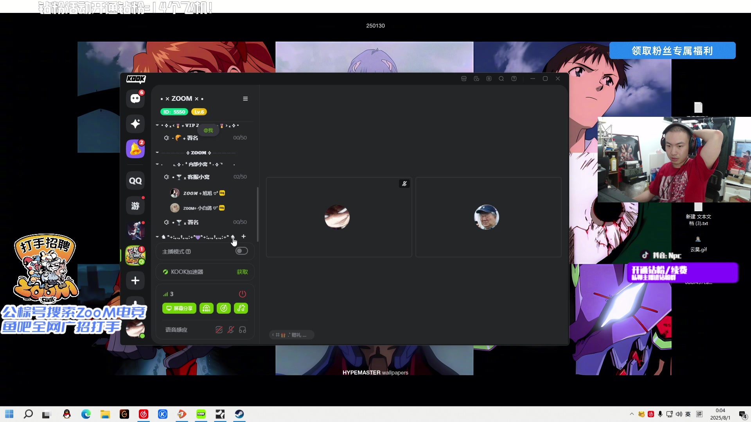Screen dimensions: 751x422
Task: Click the right voice participant avatar with cap
Action: [486, 217]
